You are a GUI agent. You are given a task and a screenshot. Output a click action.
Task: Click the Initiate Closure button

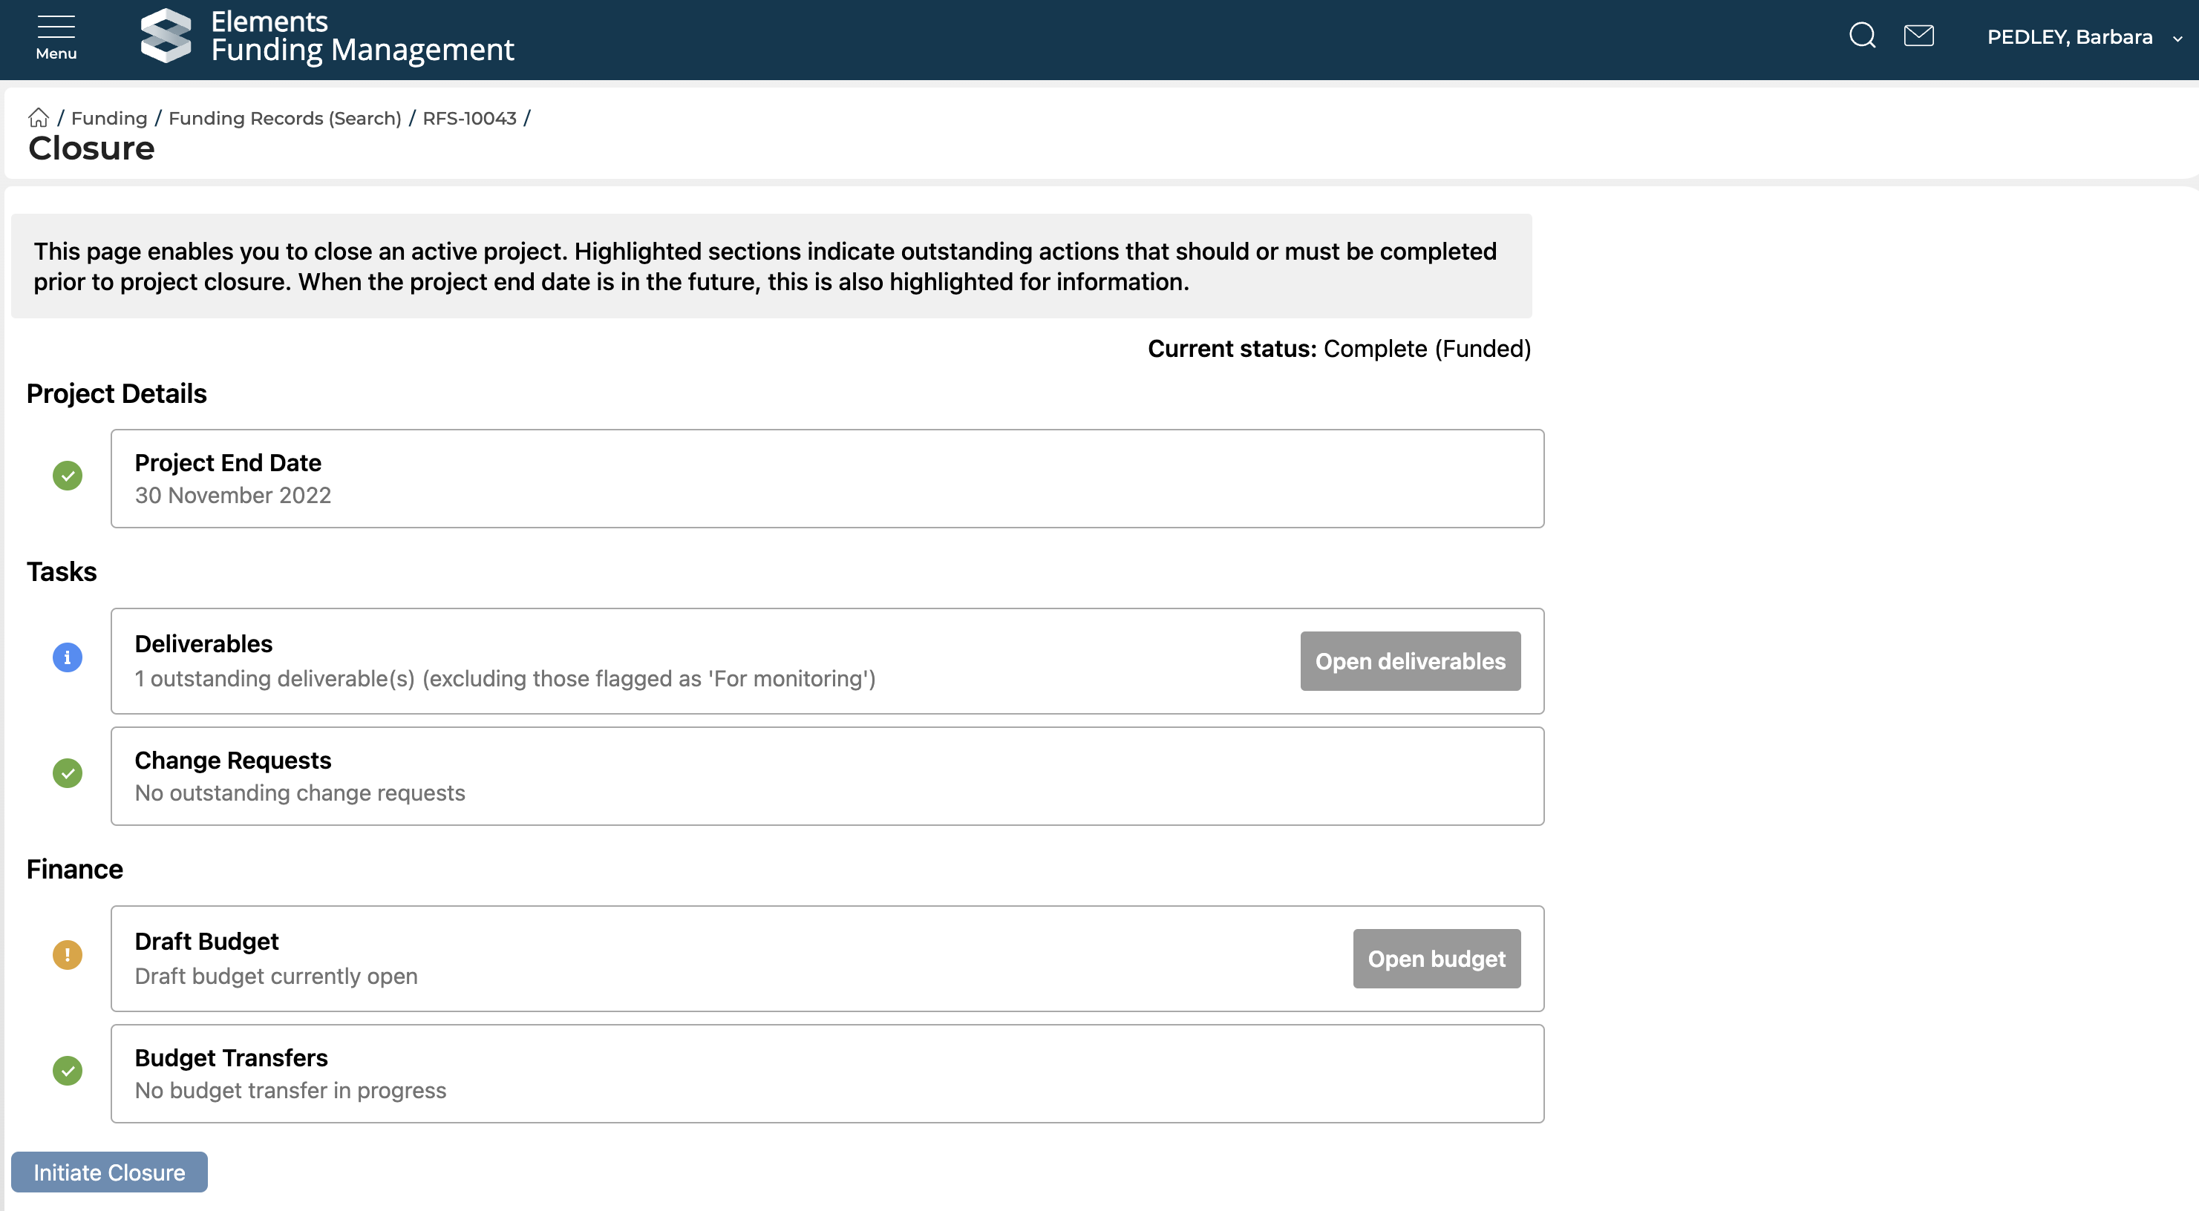(x=108, y=1172)
